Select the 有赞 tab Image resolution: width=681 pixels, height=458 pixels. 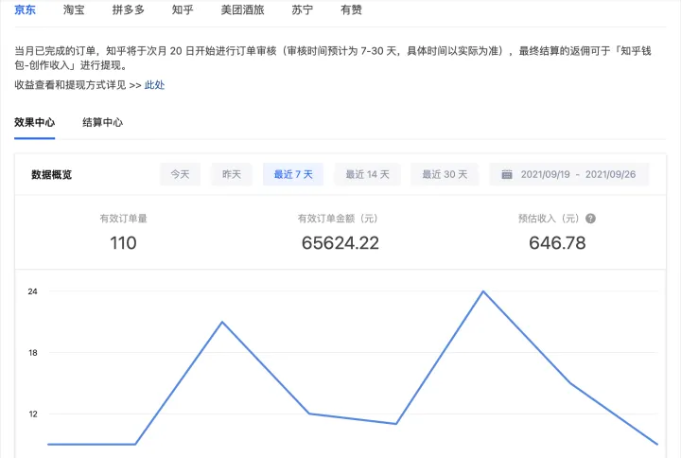(x=351, y=9)
